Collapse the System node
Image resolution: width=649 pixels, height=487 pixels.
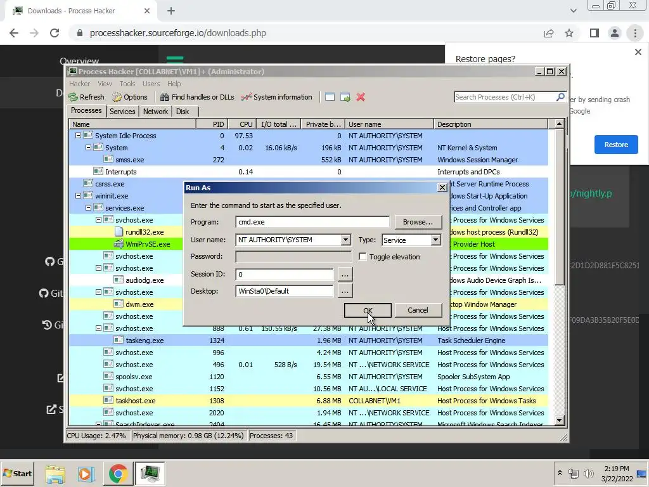pyautogui.click(x=88, y=147)
